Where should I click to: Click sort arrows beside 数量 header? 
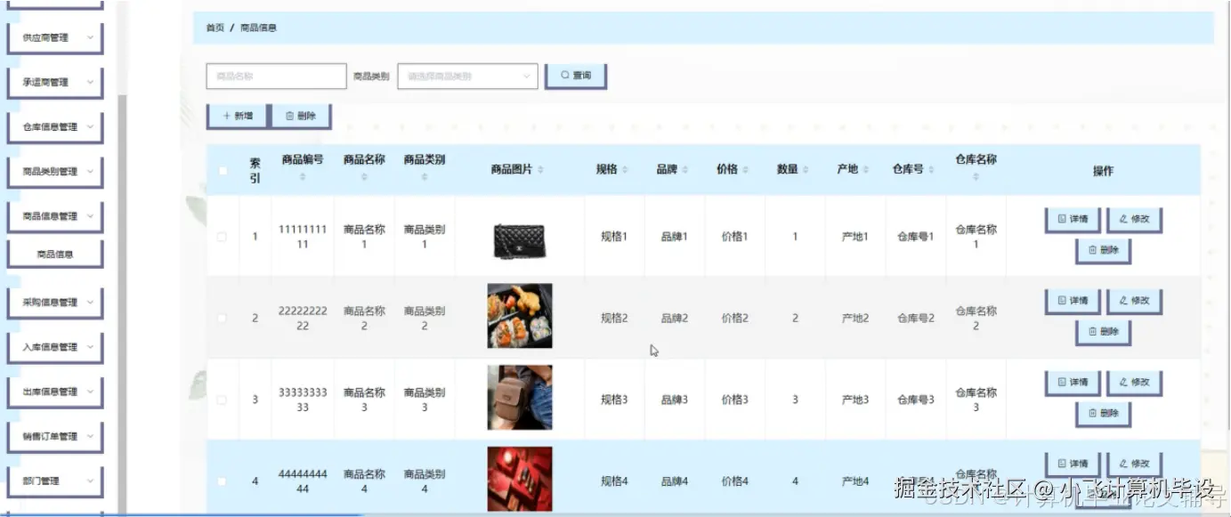pos(806,170)
